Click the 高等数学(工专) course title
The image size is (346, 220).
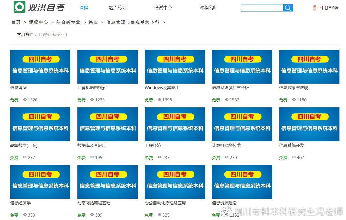pyautogui.click(x=24, y=146)
